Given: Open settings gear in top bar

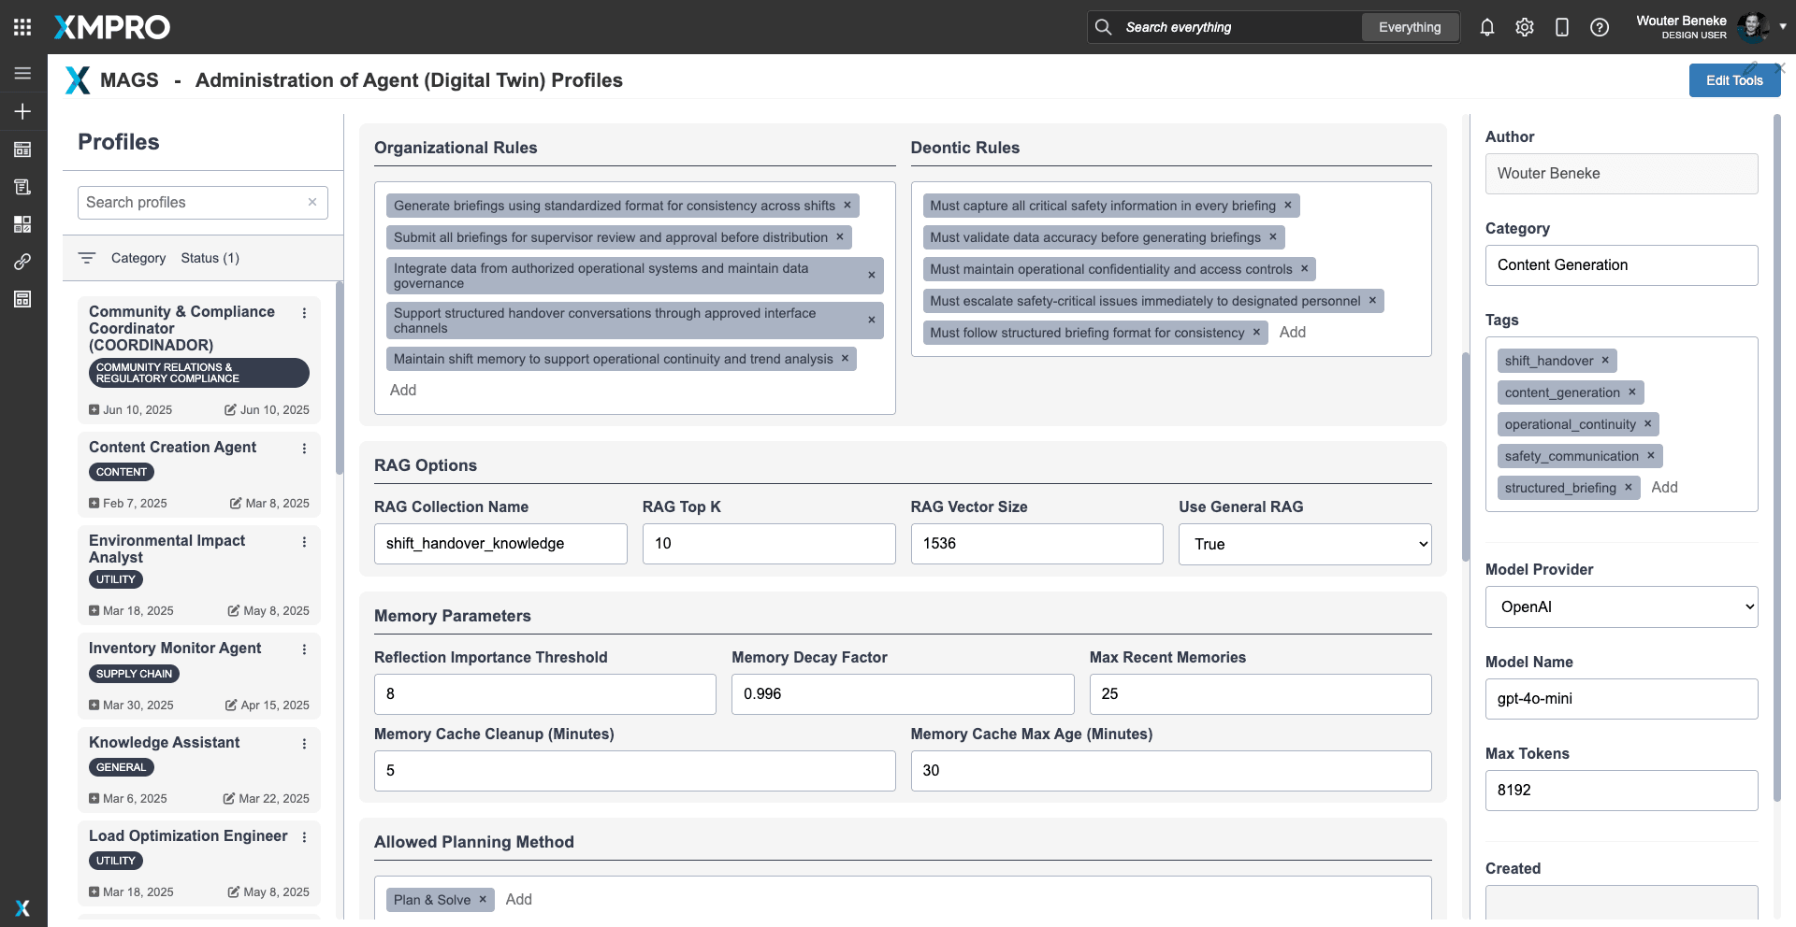Looking at the screenshot, I should [x=1524, y=27].
